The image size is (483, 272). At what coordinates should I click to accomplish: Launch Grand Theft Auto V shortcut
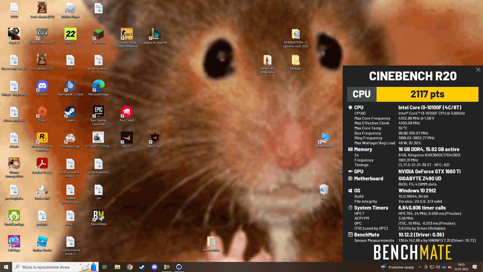pyautogui.click(x=42, y=36)
